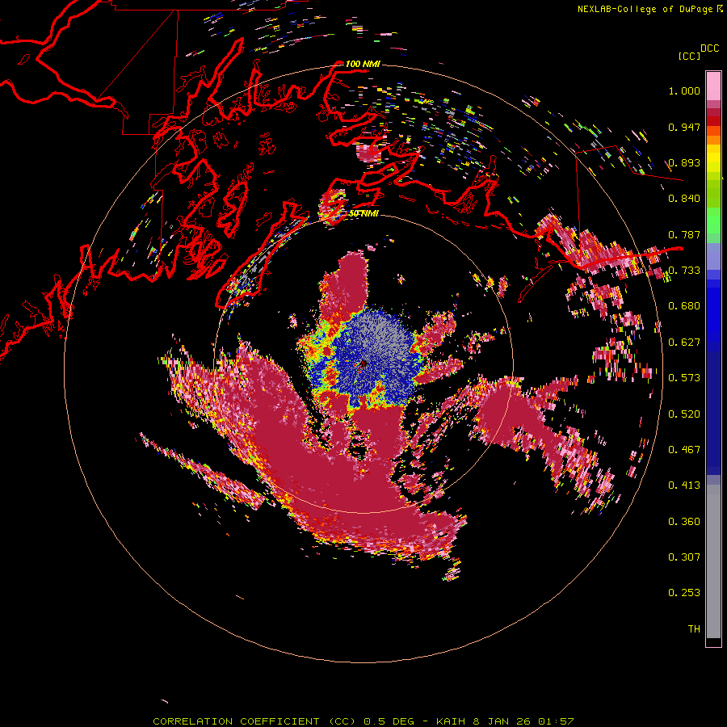Select the 1.000 value on the scale
The image size is (727, 727).
(684, 90)
